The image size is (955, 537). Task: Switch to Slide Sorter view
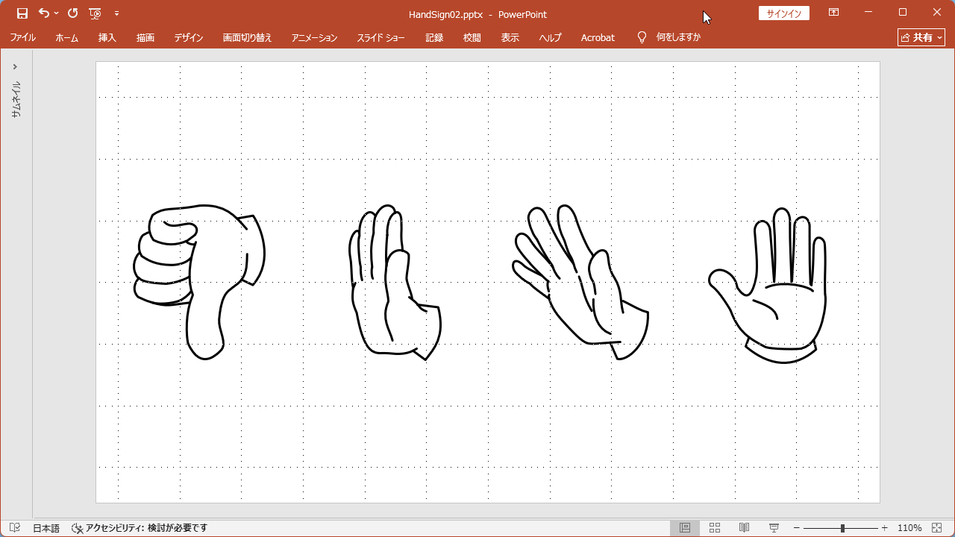pos(714,527)
